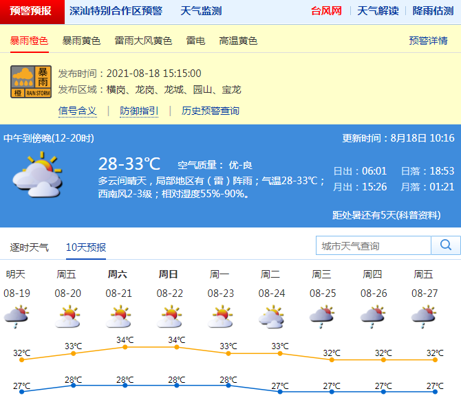Image resolution: width=461 pixels, height=400 pixels.
Task: Select the 高温黄色 warning tab
Action: [238, 41]
